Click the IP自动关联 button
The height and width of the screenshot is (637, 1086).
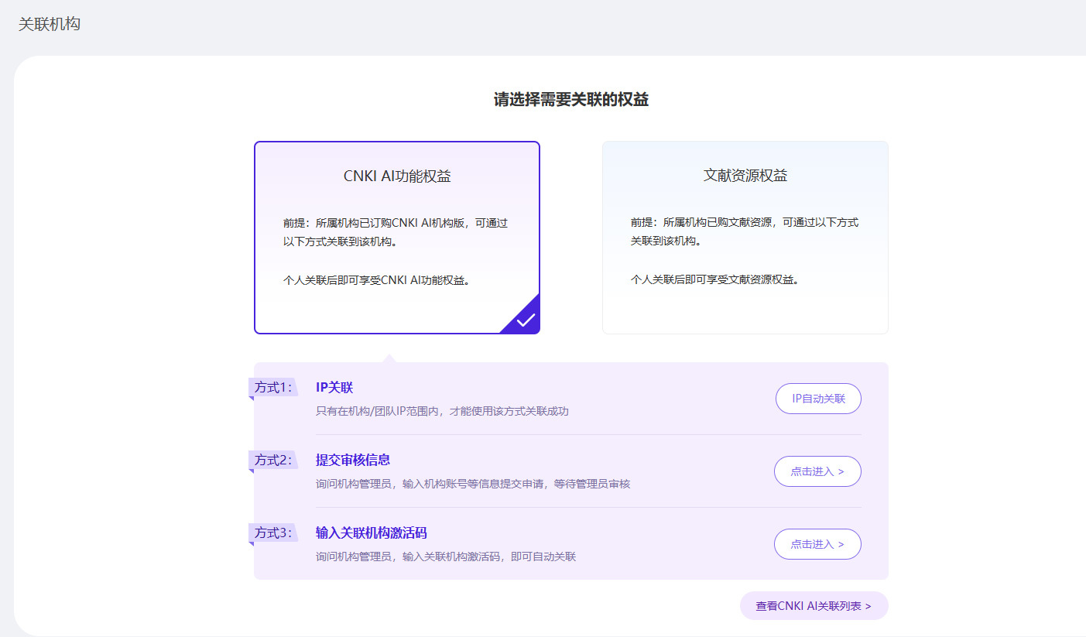tap(818, 399)
